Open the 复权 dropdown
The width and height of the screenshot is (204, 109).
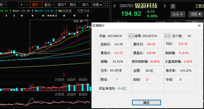[x=36, y=5]
